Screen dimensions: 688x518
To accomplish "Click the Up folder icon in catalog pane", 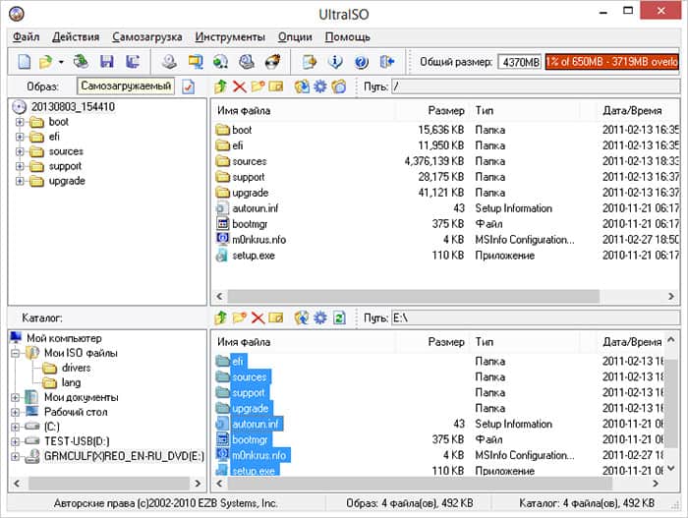I will 221,317.
